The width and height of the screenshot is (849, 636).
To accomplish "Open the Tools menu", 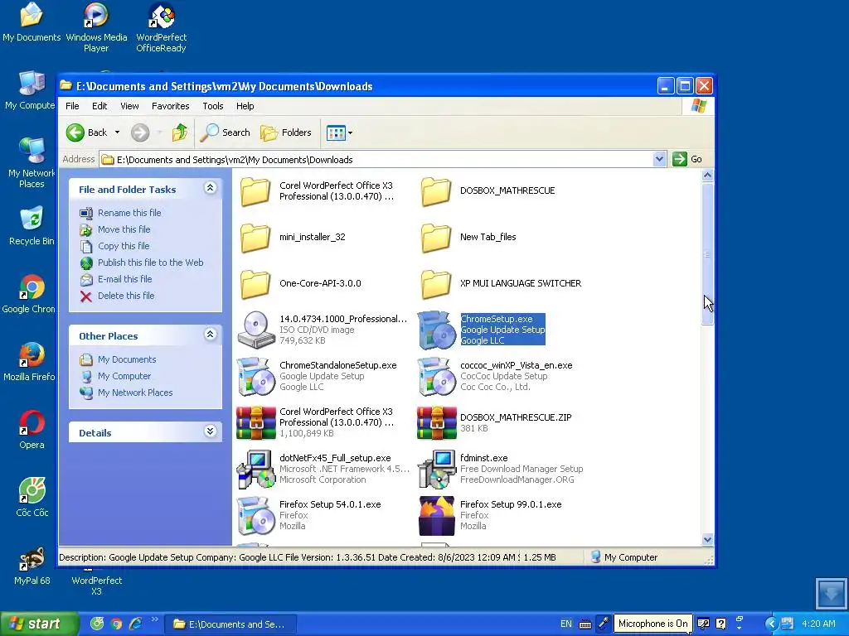I will click(x=213, y=106).
